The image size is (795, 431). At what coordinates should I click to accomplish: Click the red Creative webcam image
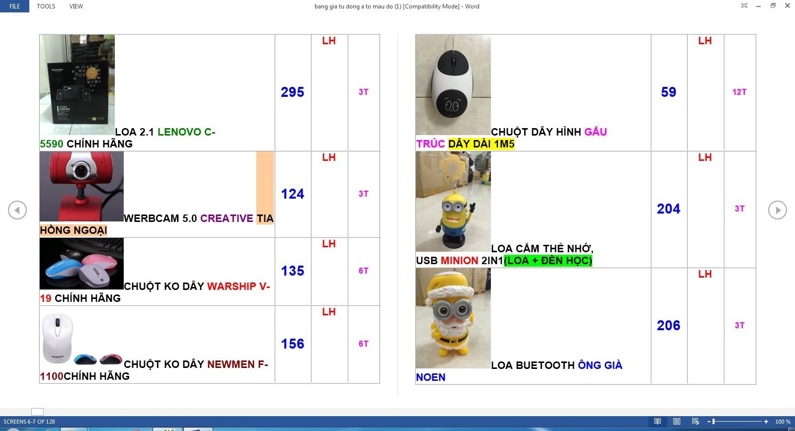click(x=81, y=186)
